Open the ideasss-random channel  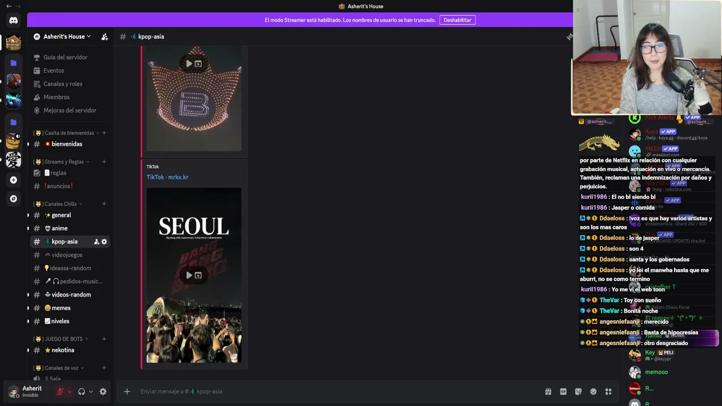pos(70,268)
